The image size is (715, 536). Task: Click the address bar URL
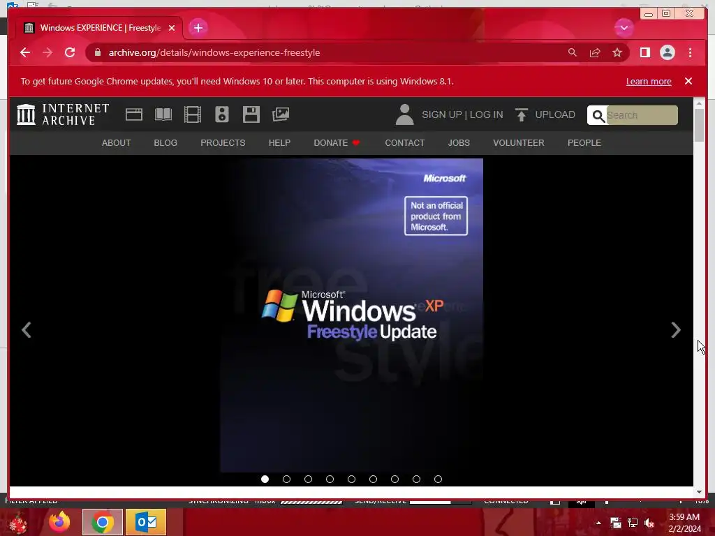coord(214,52)
